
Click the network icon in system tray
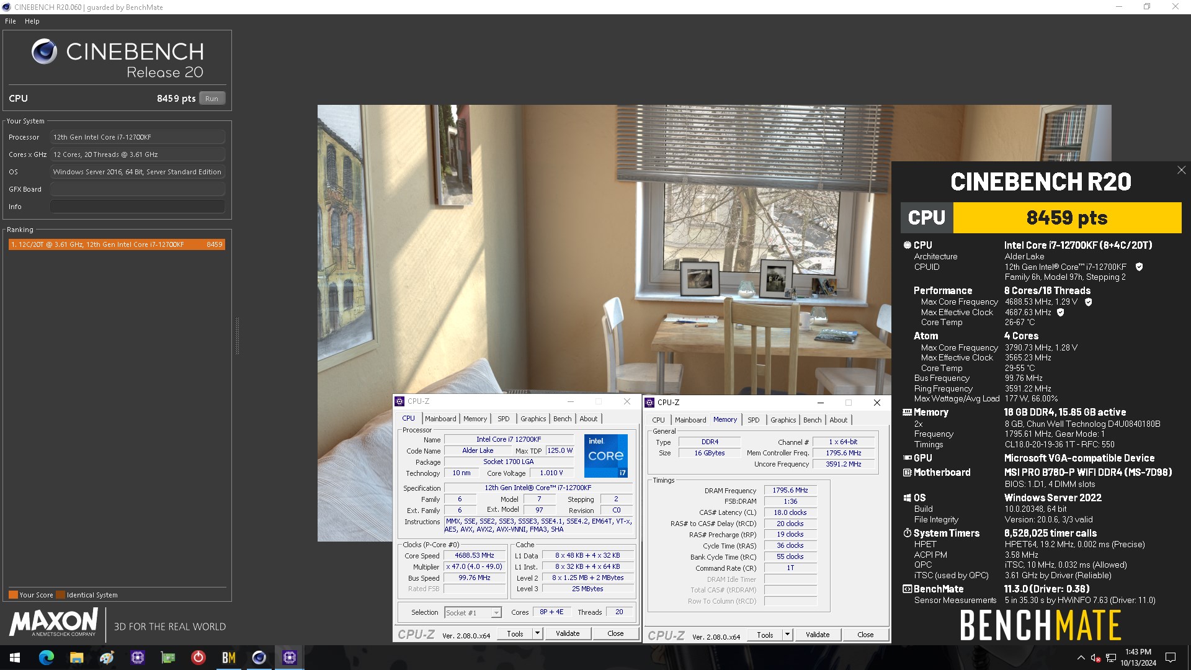pos(1111,658)
